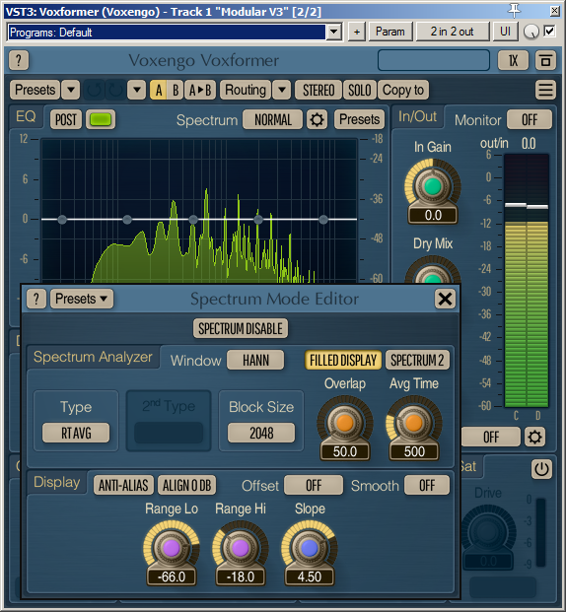The width and height of the screenshot is (566, 612).
Task: Pin the plugin window with pushpin icon
Action: [514, 11]
